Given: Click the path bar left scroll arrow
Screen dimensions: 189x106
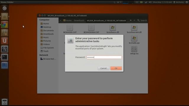Looking at the screenshot, I should [61, 20].
